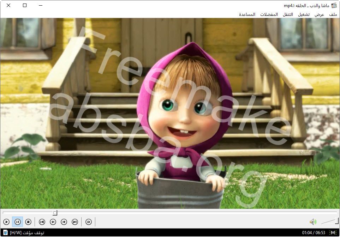
Task: Advance a single frame with step button
Action: tap(89, 222)
